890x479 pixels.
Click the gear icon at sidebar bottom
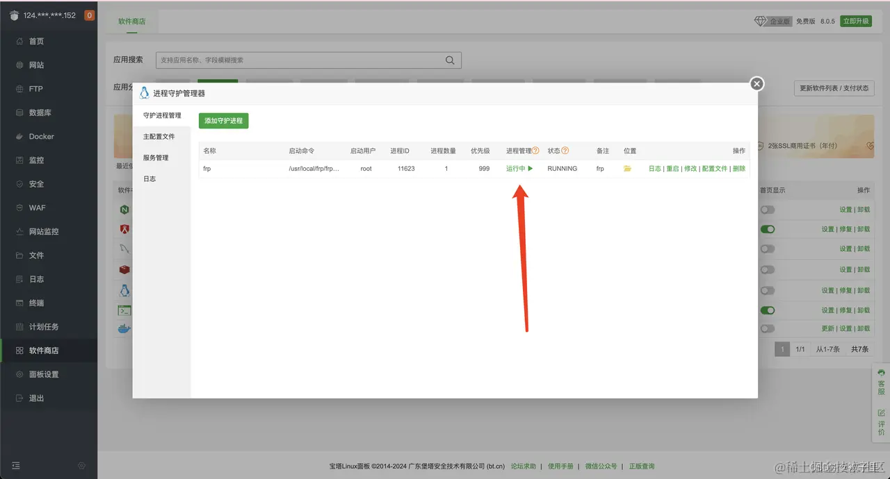(82, 465)
